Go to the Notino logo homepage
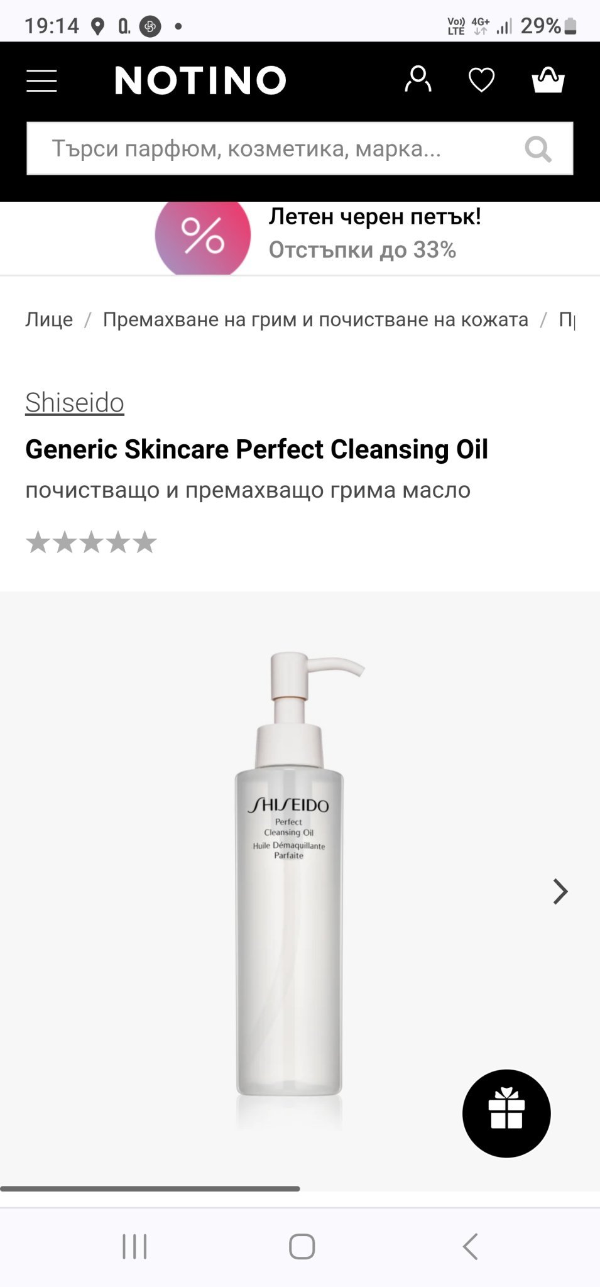This screenshot has width=600, height=1287. (200, 80)
